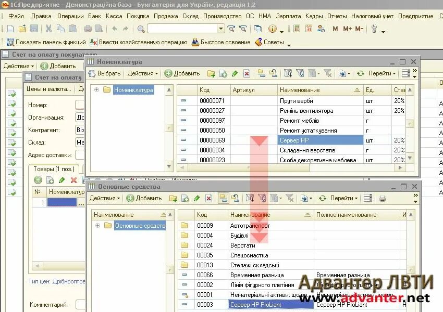
Task: Click red X delete row icon in Товары tab
Action: [73, 180]
